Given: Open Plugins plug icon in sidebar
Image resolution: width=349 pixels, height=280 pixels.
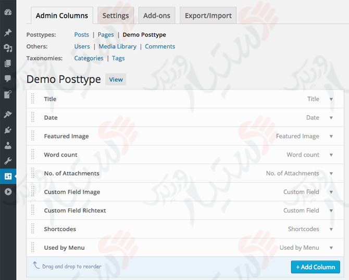Looking at the screenshot, I should pos(8,130).
